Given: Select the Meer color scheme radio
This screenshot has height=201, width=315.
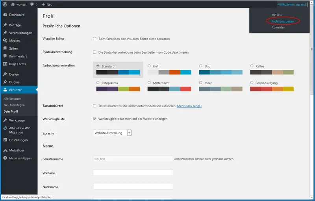Looking at the screenshot, I should coord(200,82).
